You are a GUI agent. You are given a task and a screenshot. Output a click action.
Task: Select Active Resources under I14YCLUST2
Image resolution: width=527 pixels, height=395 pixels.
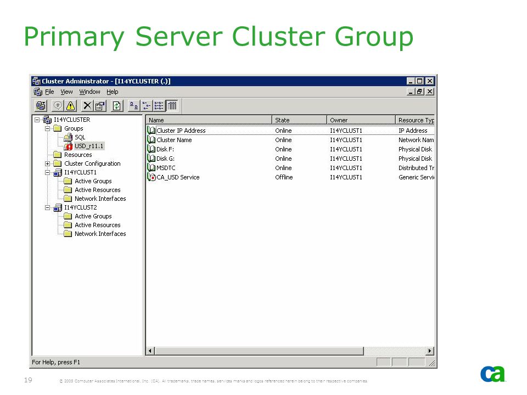[x=98, y=225]
